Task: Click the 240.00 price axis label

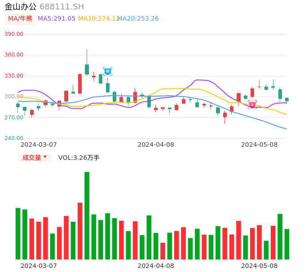Action: pos(14,138)
